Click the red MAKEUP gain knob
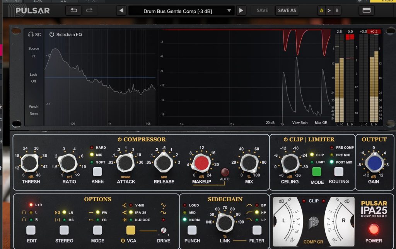 click(201, 163)
